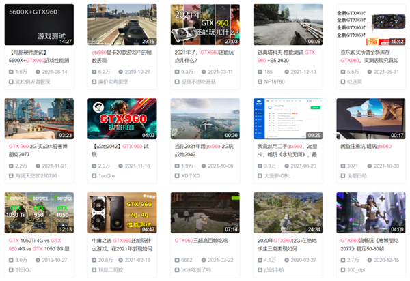Image resolution: width=410 pixels, height=281 pixels.
Task: Click the play-count icon next to 9.3万
Action: coord(177,72)
